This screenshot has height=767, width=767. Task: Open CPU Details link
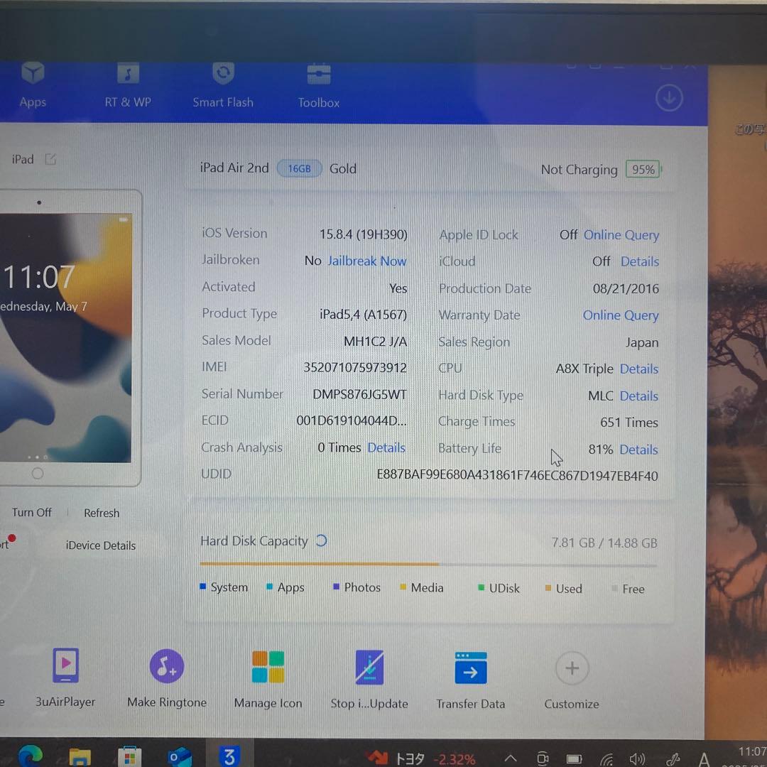tap(639, 369)
